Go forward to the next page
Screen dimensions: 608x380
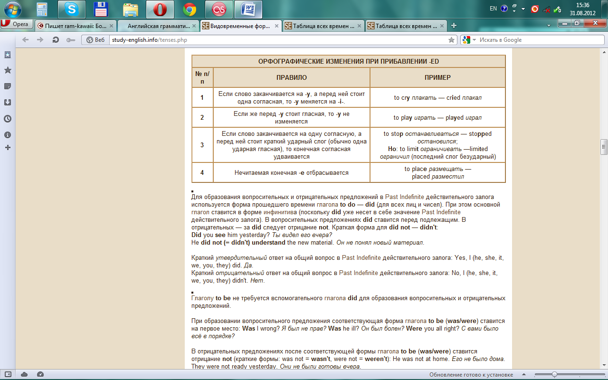click(40, 40)
